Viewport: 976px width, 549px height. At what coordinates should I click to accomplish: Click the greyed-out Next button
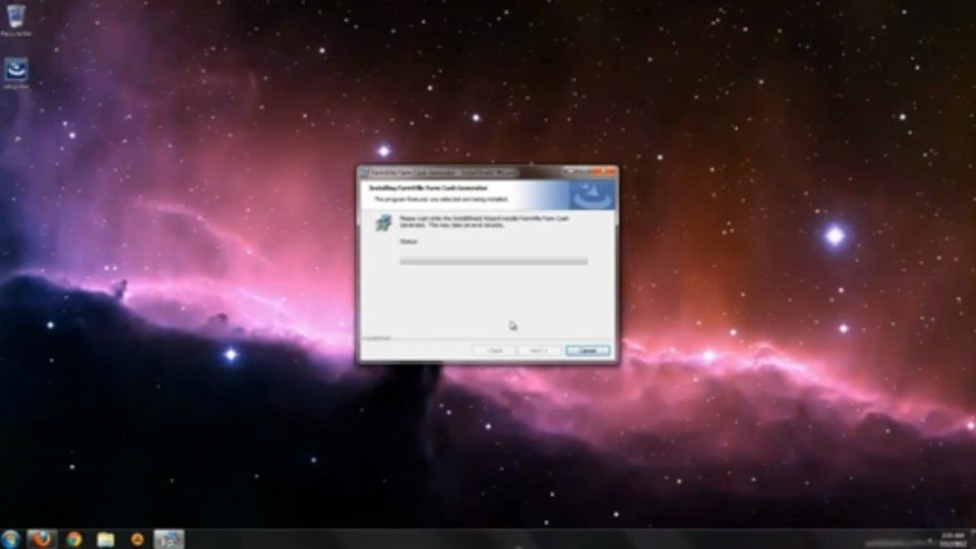540,351
